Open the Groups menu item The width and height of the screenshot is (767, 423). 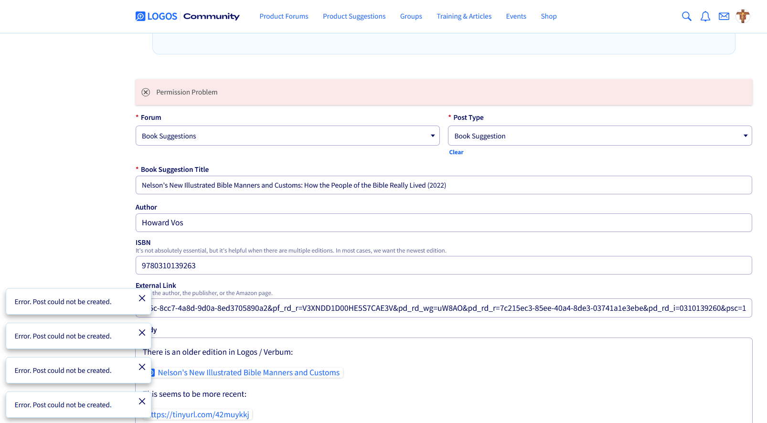tap(411, 16)
